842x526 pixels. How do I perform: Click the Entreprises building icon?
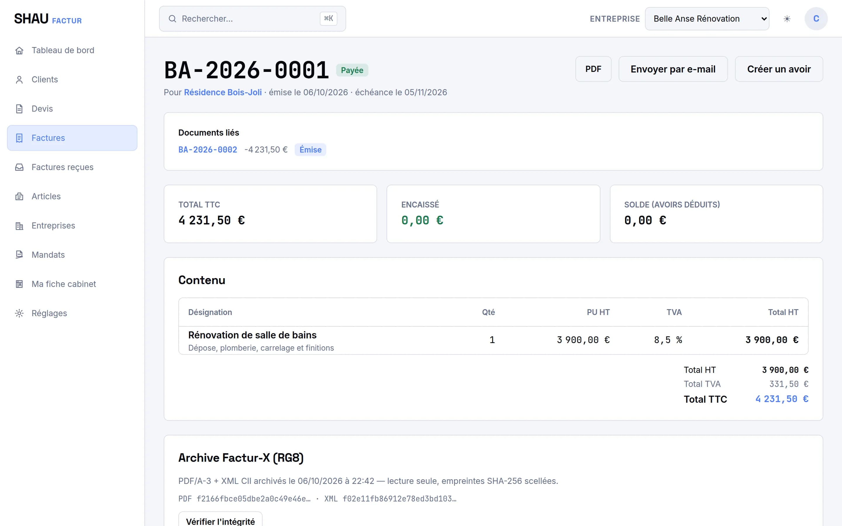pos(20,226)
